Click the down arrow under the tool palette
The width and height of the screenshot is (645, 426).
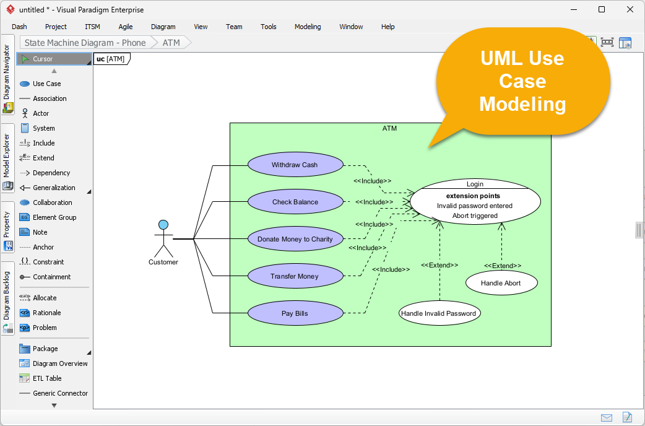54,406
